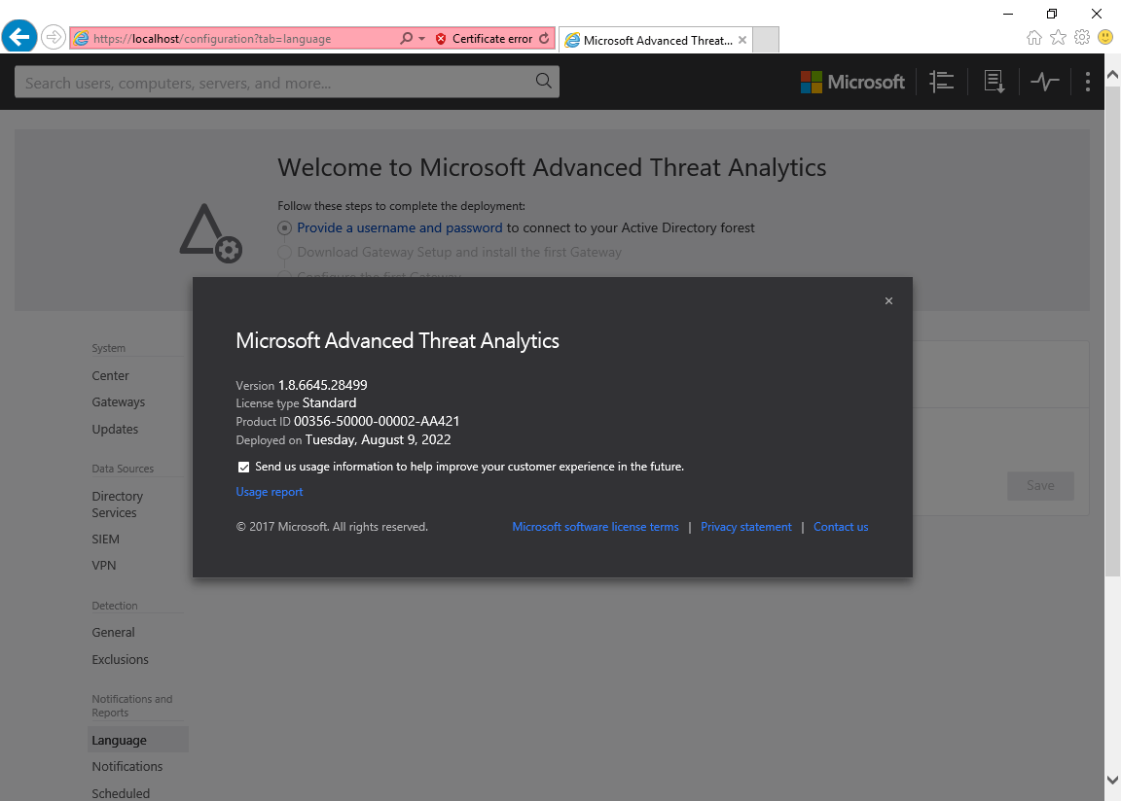Viewport: 1121px width, 801px height.
Task: Click the ATA search input field
Action: click(287, 82)
